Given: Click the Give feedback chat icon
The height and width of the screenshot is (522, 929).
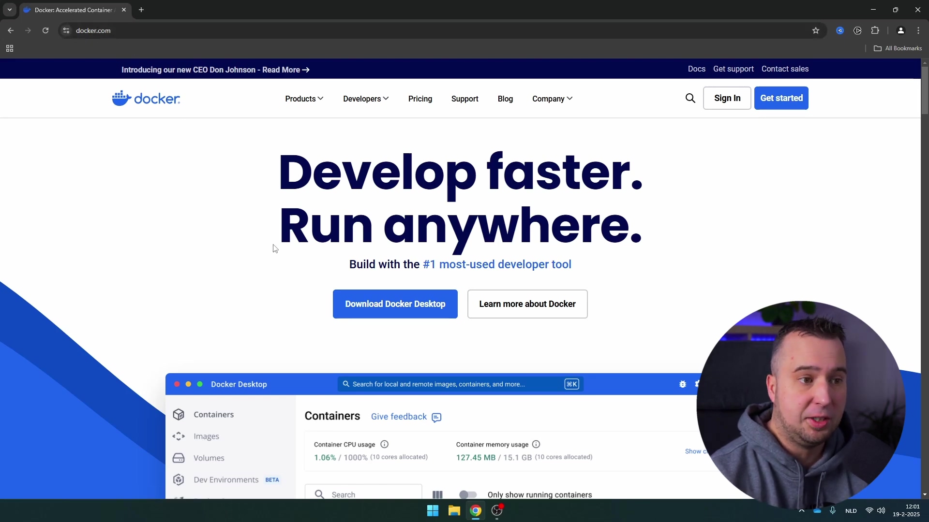Looking at the screenshot, I should point(436,418).
